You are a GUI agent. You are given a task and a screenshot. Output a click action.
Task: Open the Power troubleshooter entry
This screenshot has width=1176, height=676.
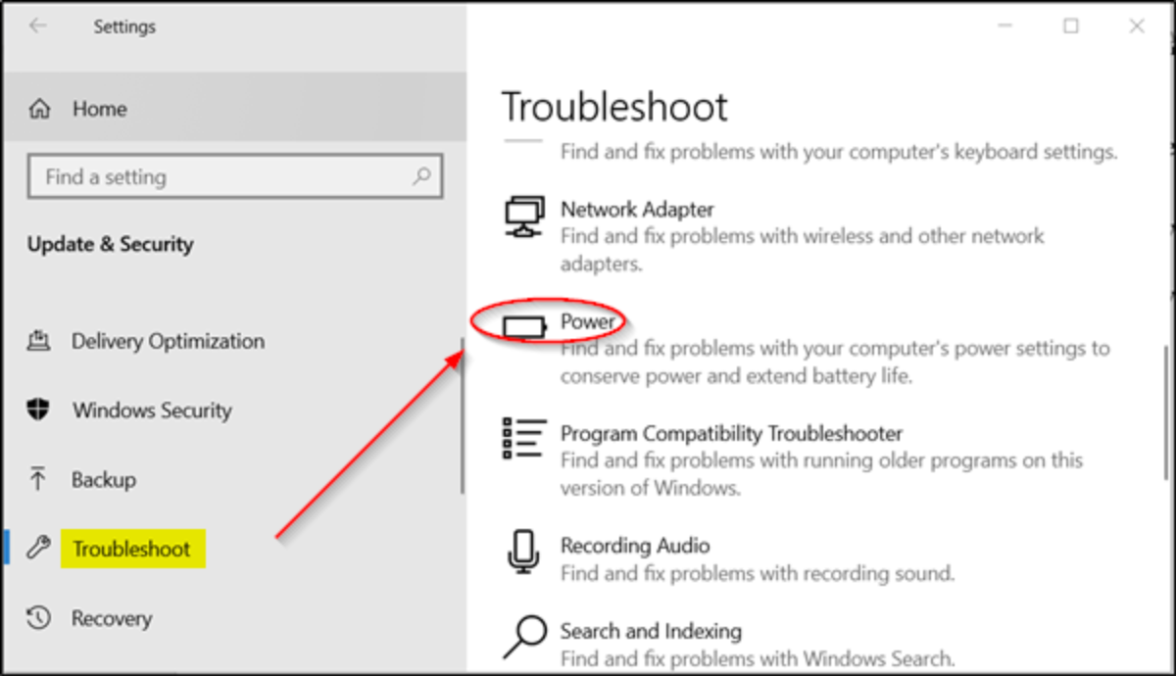tap(588, 321)
